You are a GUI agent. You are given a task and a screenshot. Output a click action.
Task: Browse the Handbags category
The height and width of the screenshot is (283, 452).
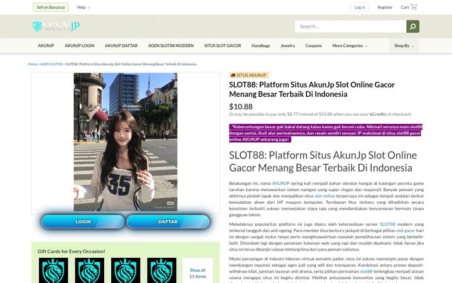(x=261, y=46)
